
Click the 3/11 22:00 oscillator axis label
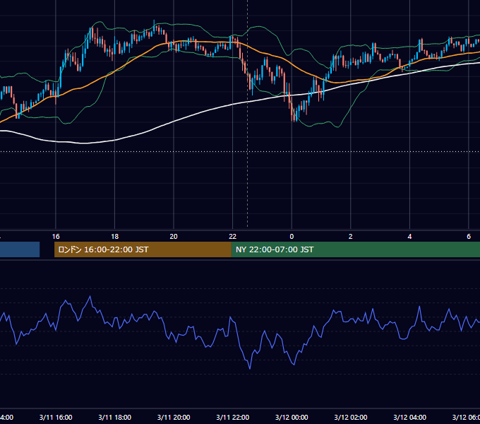click(233, 417)
